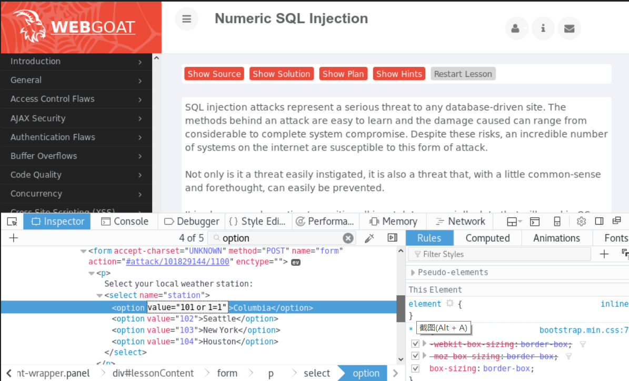629x381 pixels.
Task: Expand Buffer Overflows section
Action: click(x=76, y=156)
